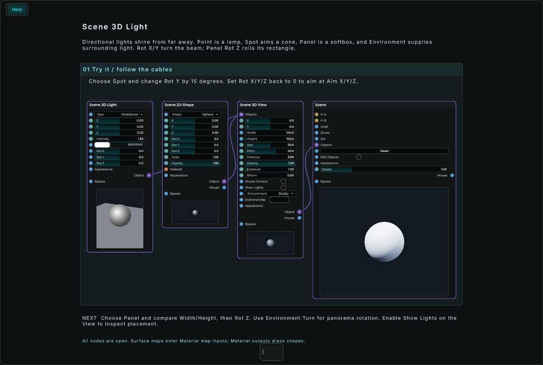The image size is (543, 365).
Task: Click the Mouse output port on Scene node
Action: 452,175
